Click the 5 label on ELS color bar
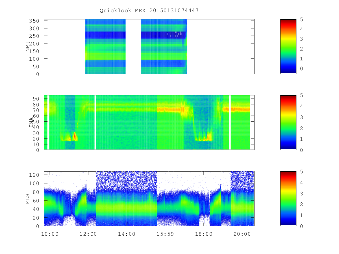 (x=302, y=172)
